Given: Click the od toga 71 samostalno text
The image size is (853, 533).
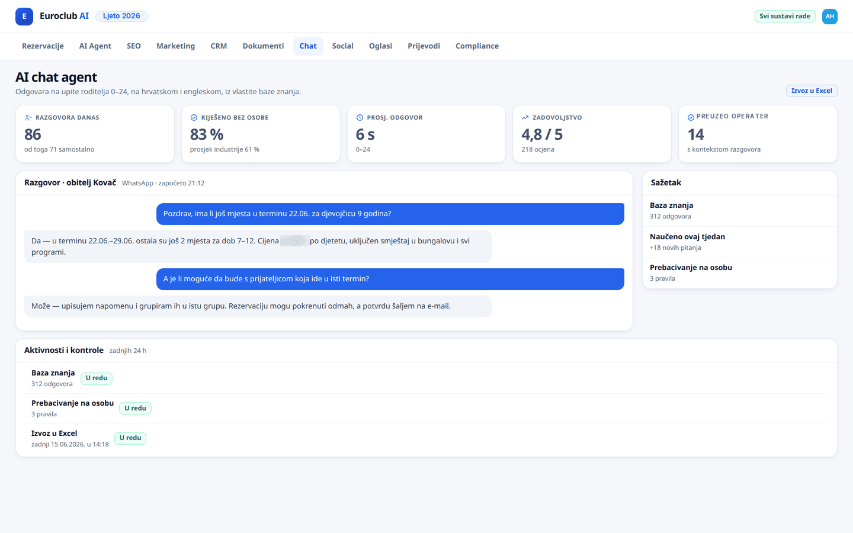Looking at the screenshot, I should pos(59,149).
